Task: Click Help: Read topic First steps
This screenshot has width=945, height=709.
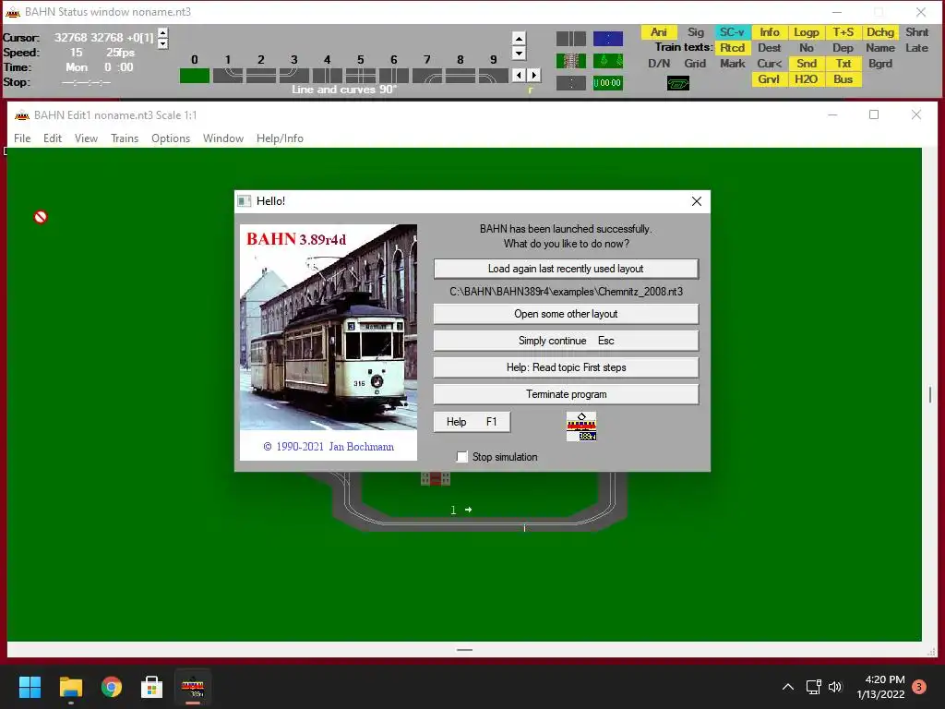Action: [566, 367]
